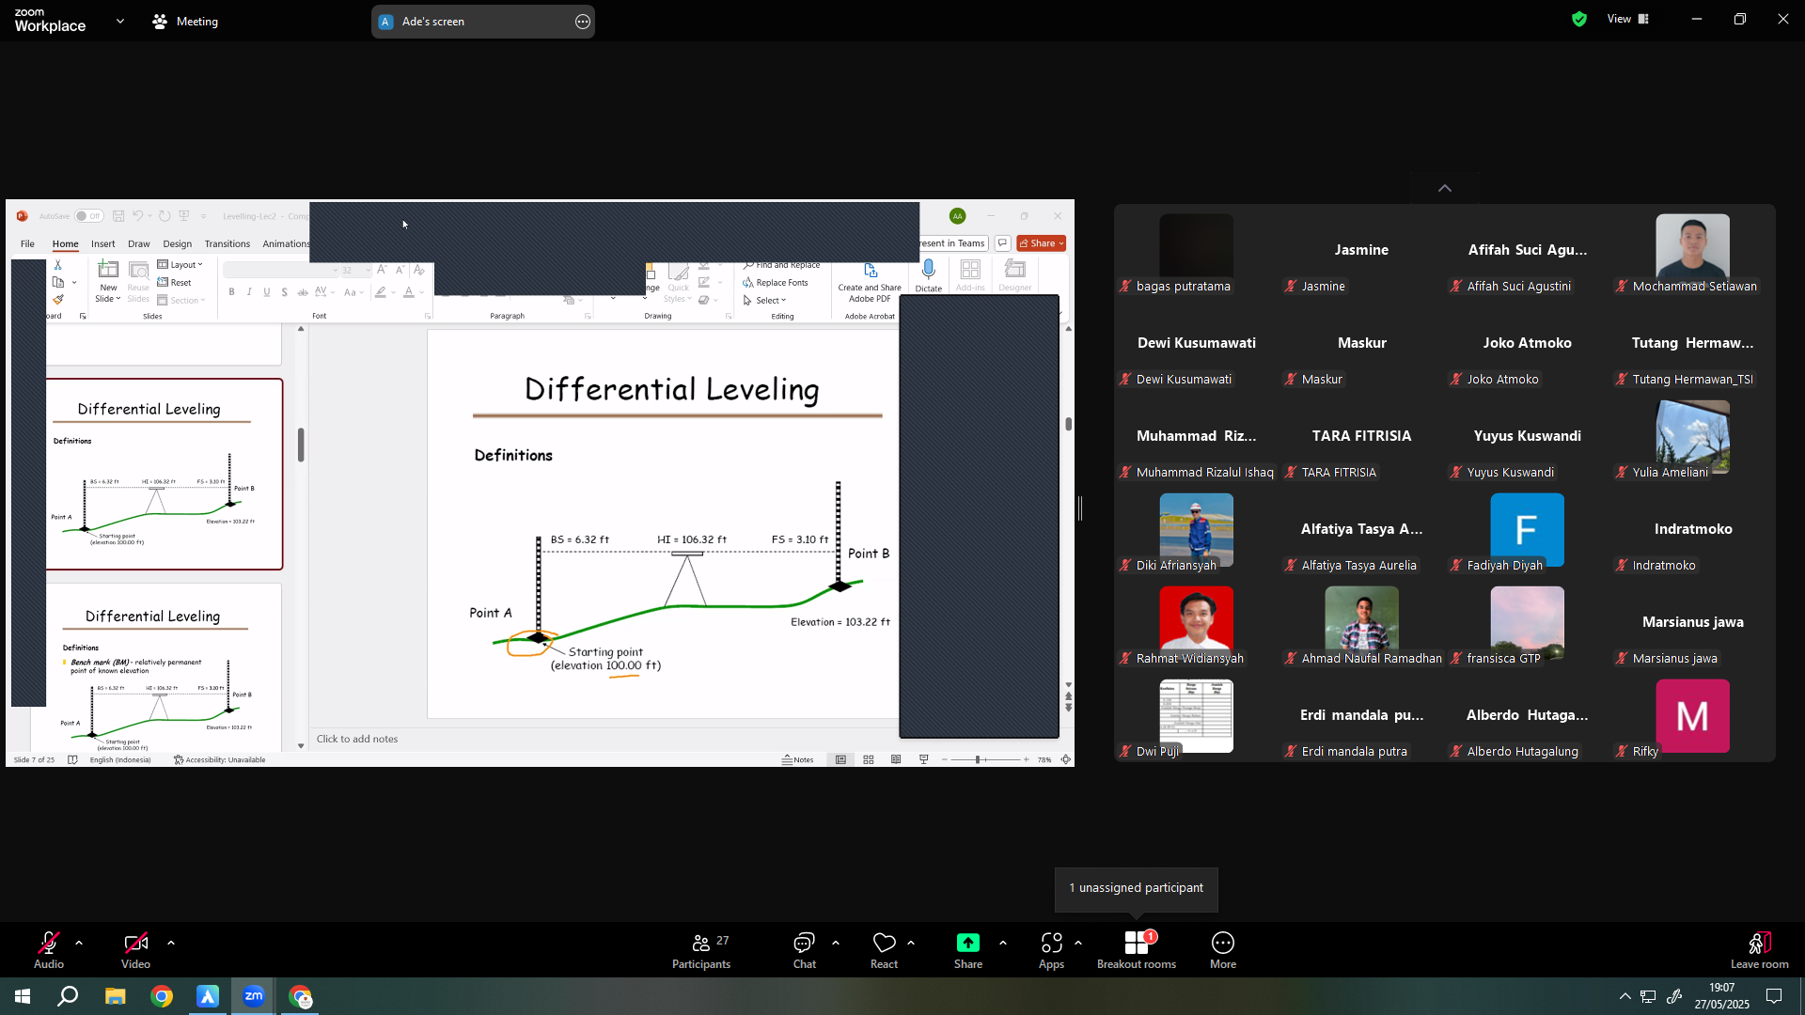Open the React emoji menu
This screenshot has width=1805, height=1015.
(884, 949)
